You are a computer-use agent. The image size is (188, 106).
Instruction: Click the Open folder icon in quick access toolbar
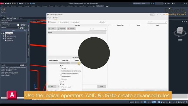(8, 4)
